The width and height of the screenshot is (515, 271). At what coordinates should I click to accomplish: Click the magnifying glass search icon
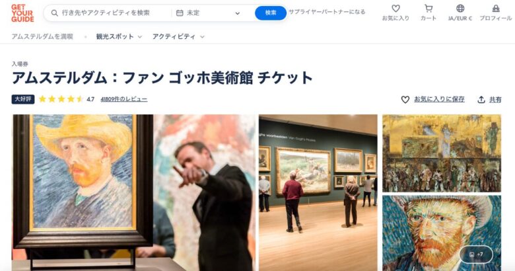click(x=55, y=13)
